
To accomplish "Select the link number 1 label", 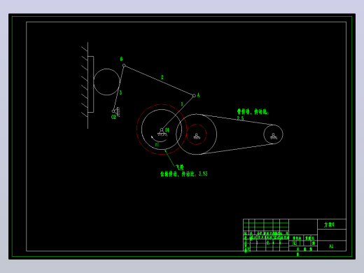I will pyautogui.click(x=182, y=104).
